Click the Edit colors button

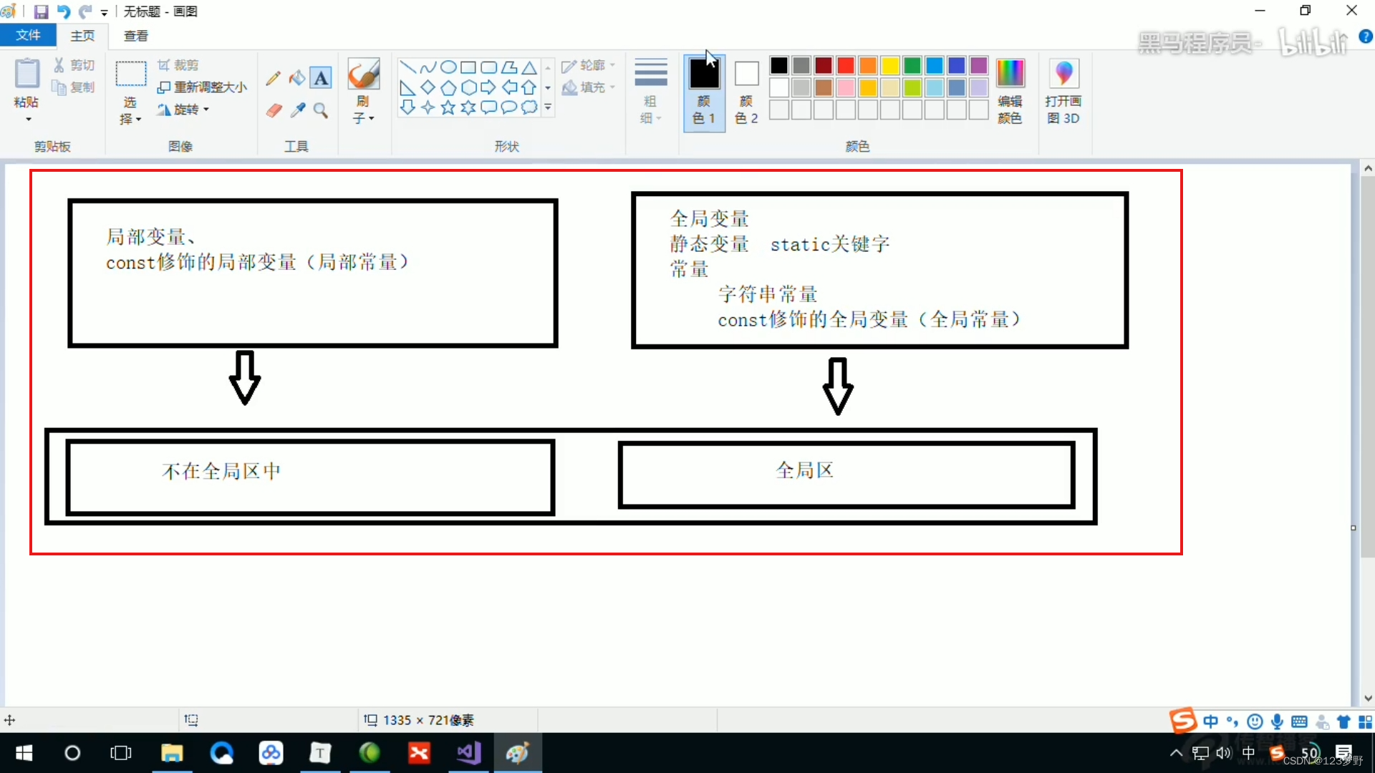(1010, 92)
